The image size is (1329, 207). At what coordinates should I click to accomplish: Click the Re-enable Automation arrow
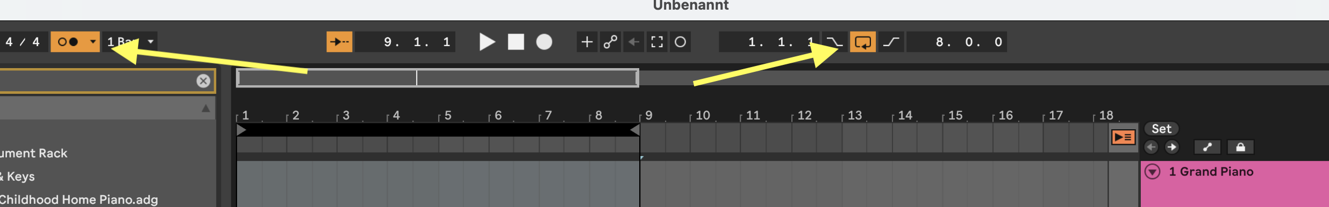click(634, 42)
